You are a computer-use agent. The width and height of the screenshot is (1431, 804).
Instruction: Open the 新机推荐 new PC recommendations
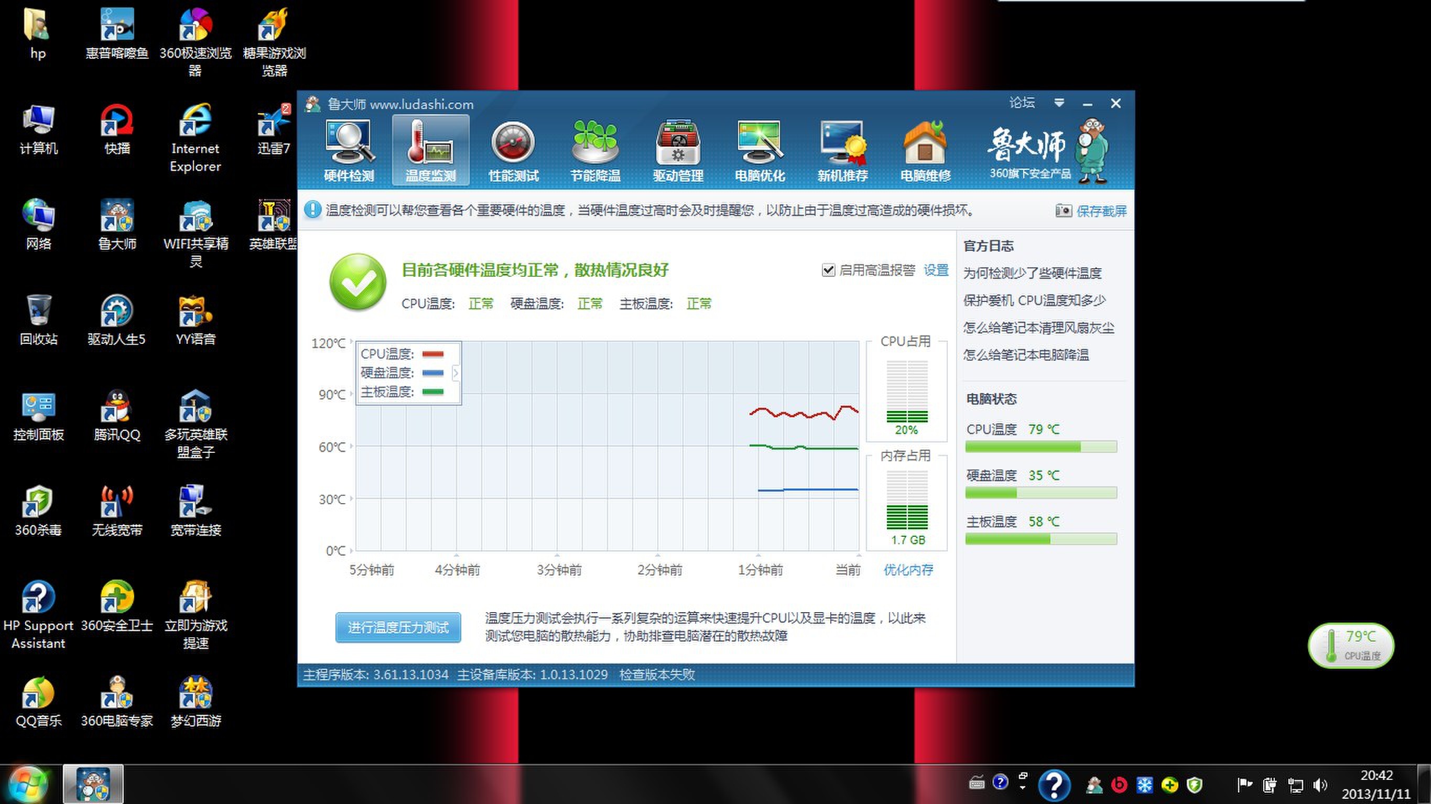pyautogui.click(x=842, y=150)
